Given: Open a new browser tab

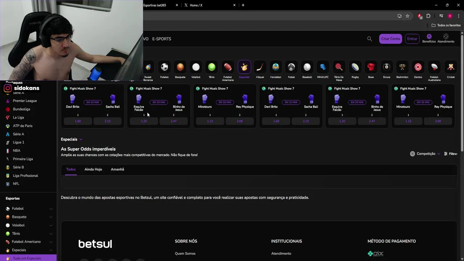Looking at the screenshot, I should [243, 5].
